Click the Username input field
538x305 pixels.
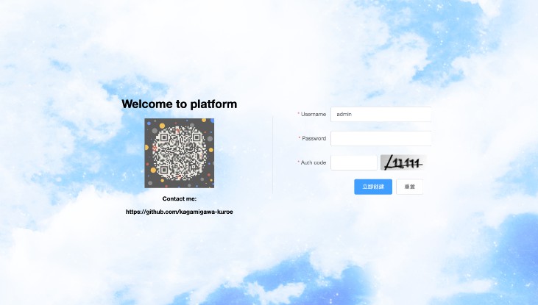click(x=381, y=114)
